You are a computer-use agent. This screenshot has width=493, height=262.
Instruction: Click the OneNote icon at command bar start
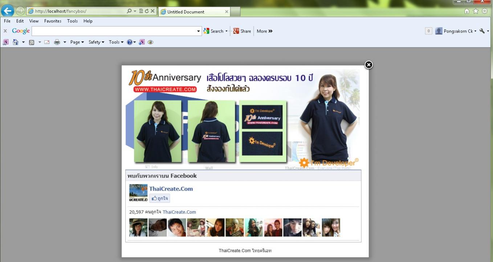[x=5, y=42]
